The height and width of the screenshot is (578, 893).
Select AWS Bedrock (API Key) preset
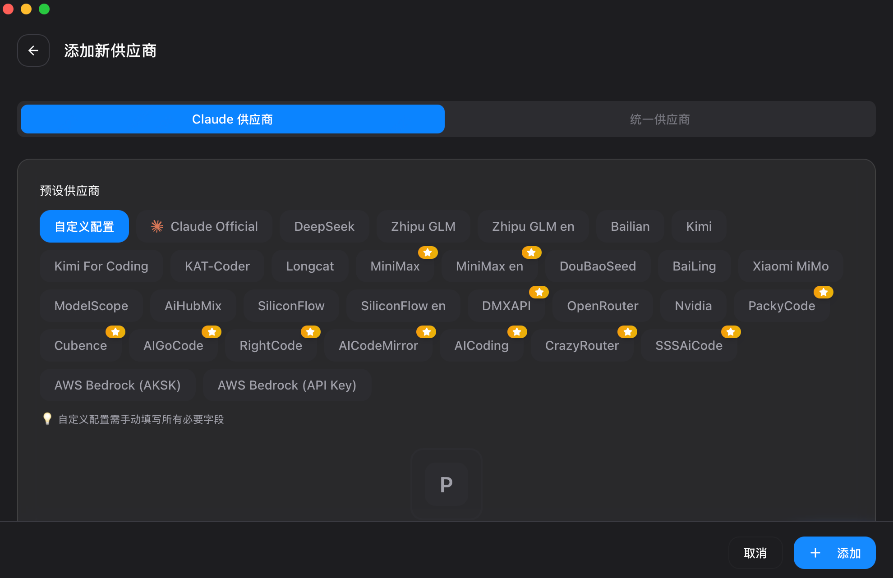287,385
